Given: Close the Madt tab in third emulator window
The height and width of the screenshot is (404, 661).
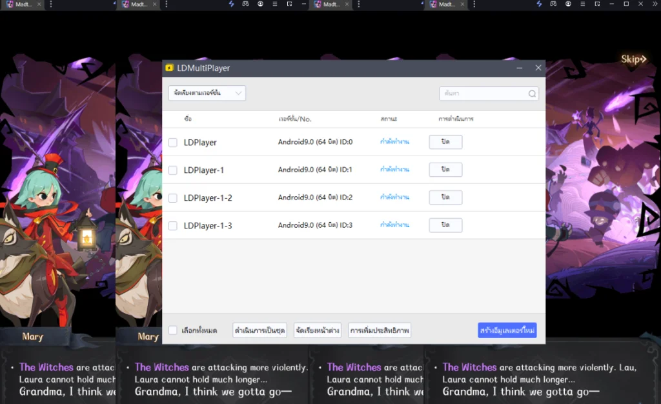Looking at the screenshot, I should [x=347, y=5].
